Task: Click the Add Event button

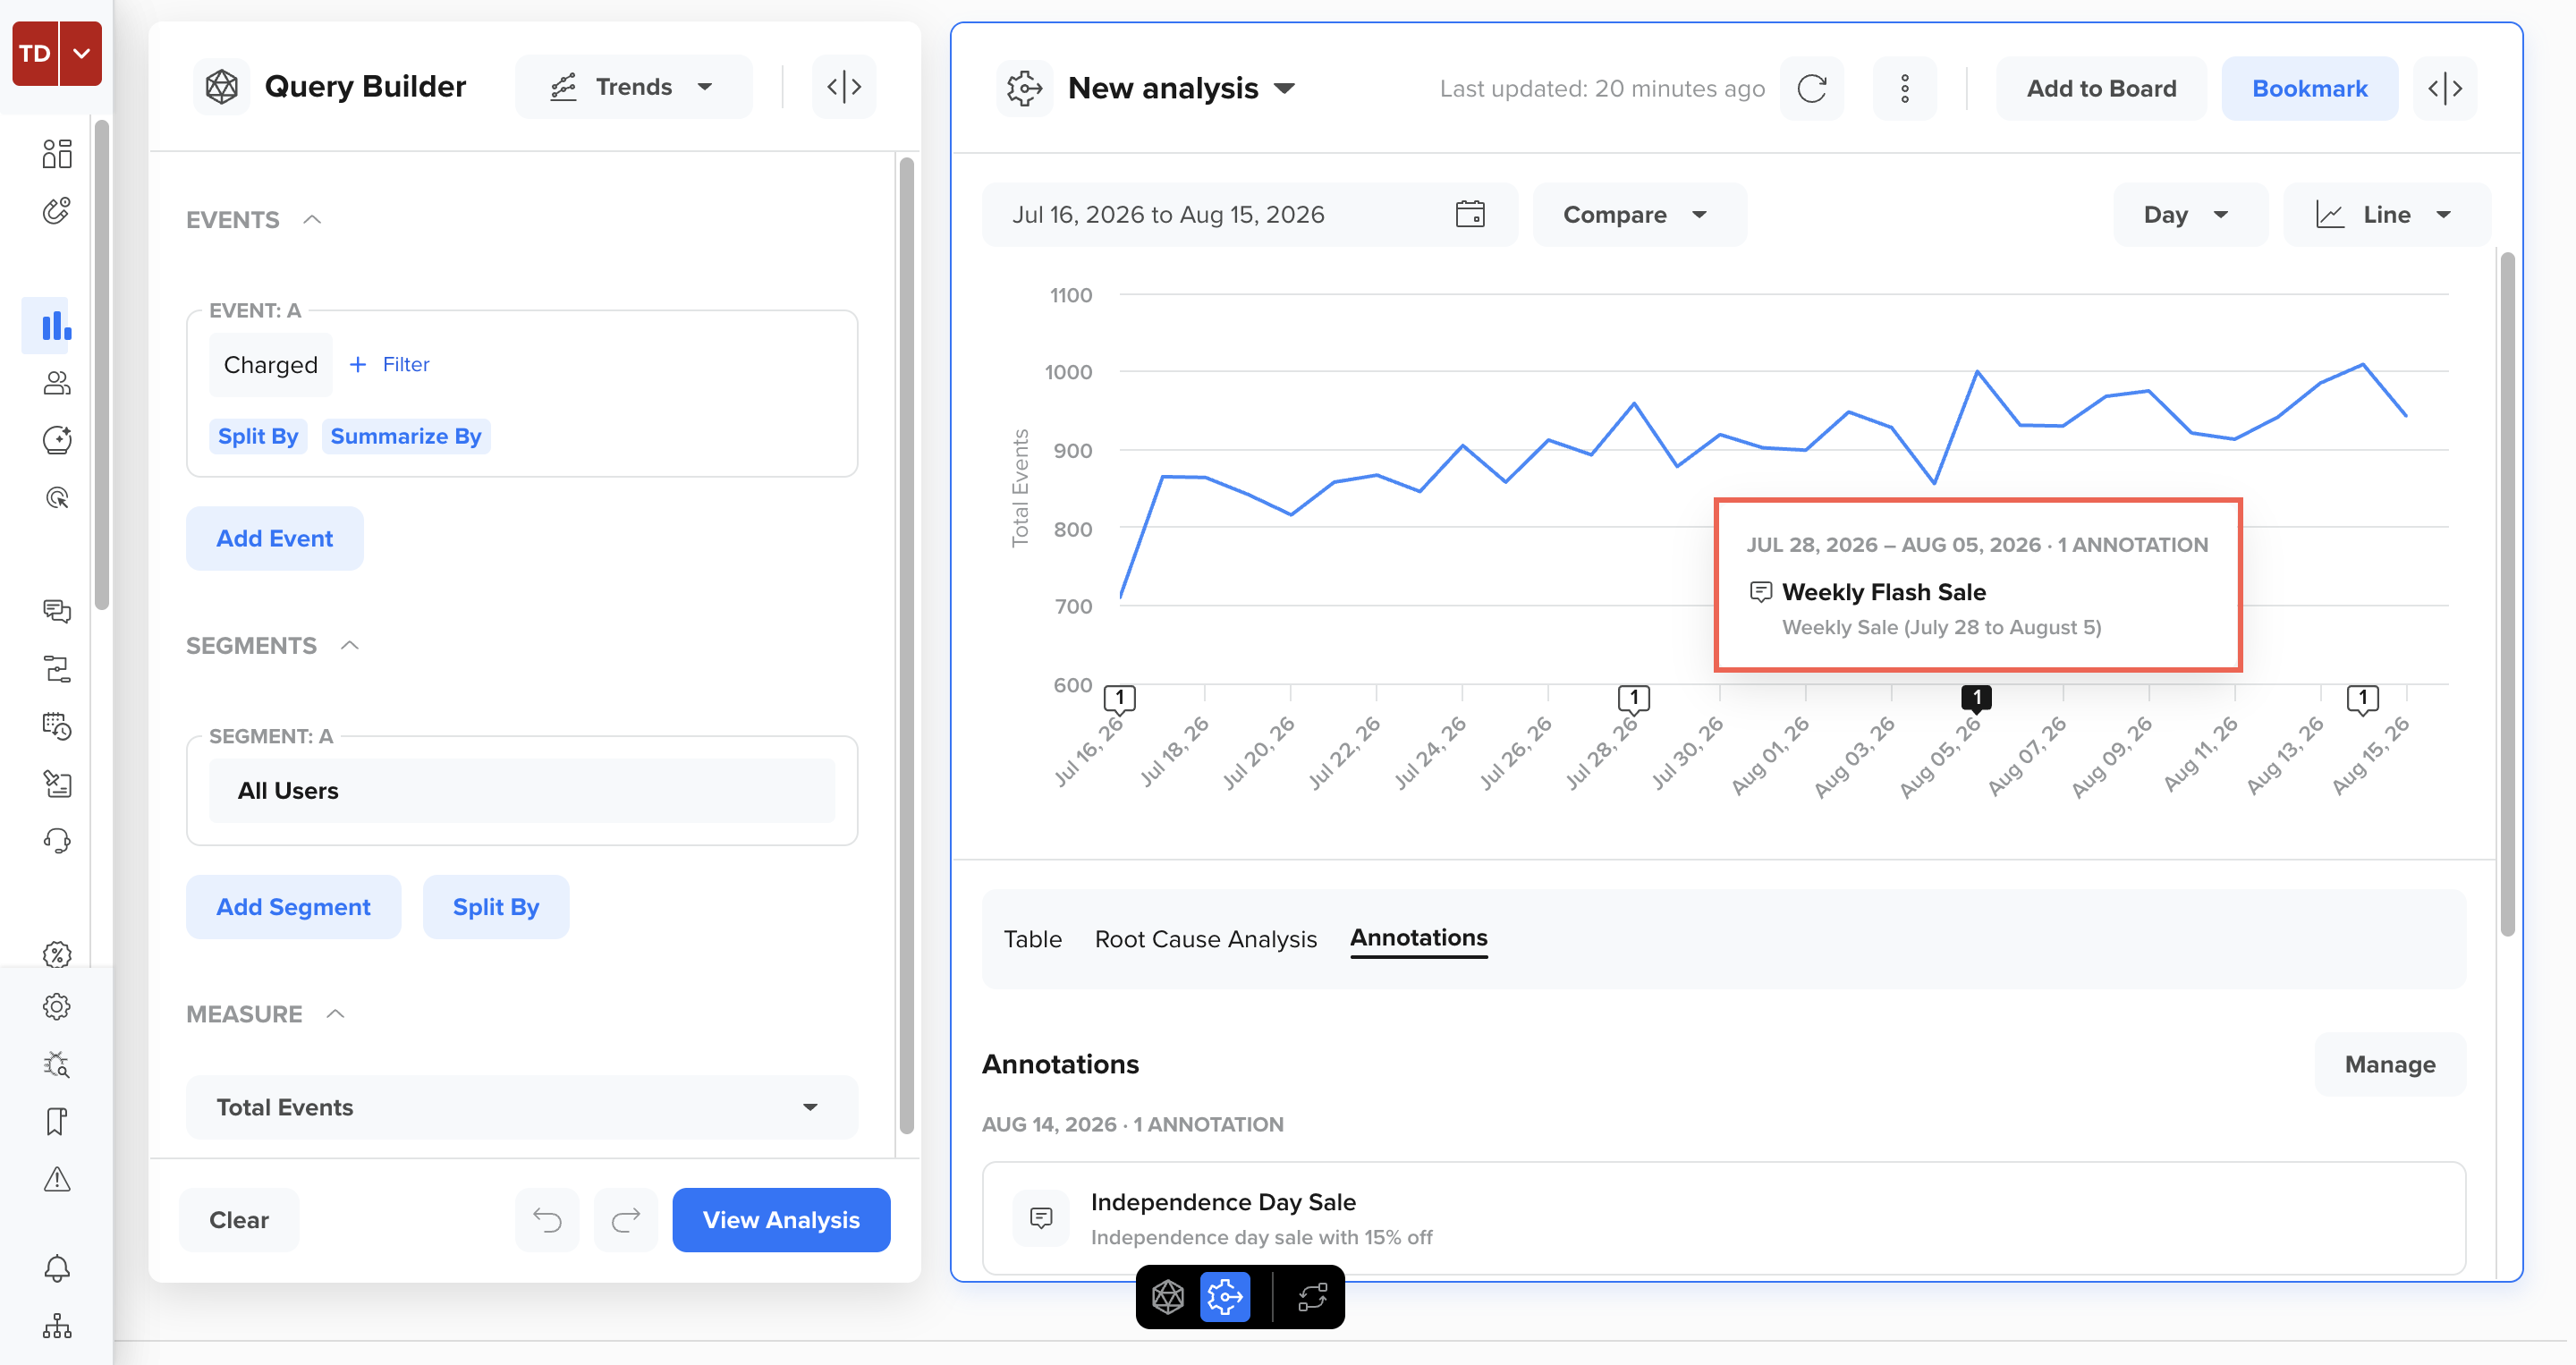Action: (275, 538)
